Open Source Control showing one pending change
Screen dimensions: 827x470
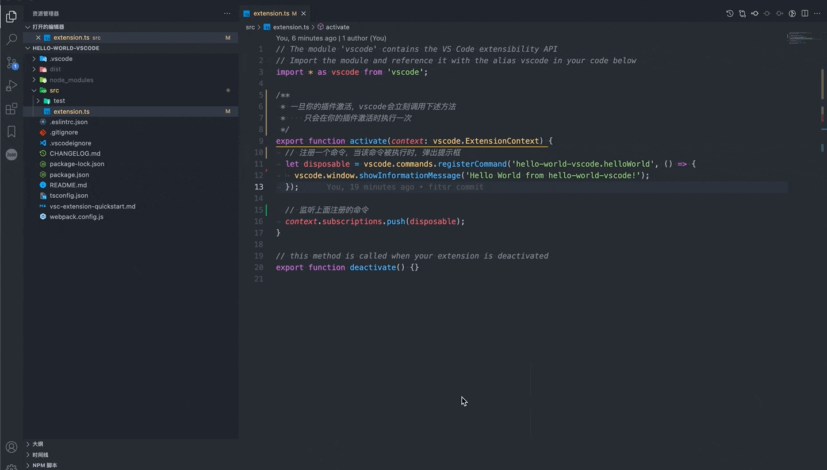tap(12, 62)
